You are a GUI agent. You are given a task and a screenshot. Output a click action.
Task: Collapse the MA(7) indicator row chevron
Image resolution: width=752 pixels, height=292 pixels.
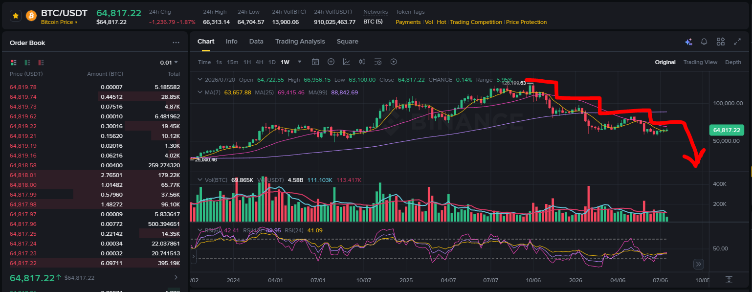click(x=199, y=92)
